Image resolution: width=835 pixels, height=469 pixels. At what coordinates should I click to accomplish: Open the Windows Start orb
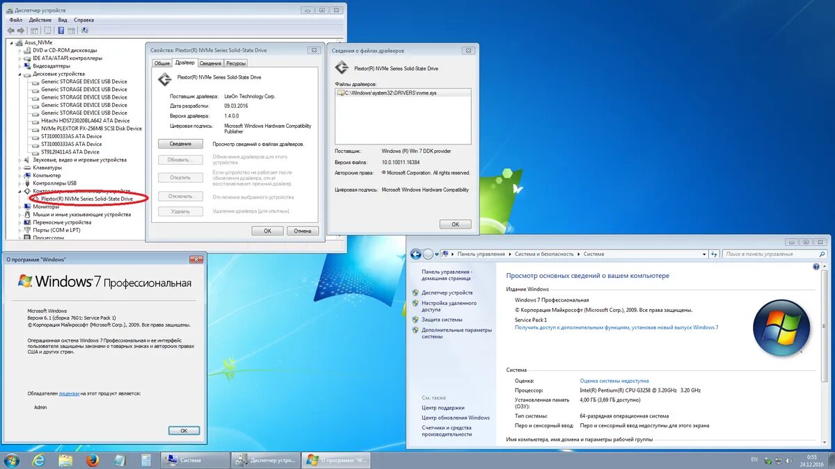pyautogui.click(x=12, y=460)
